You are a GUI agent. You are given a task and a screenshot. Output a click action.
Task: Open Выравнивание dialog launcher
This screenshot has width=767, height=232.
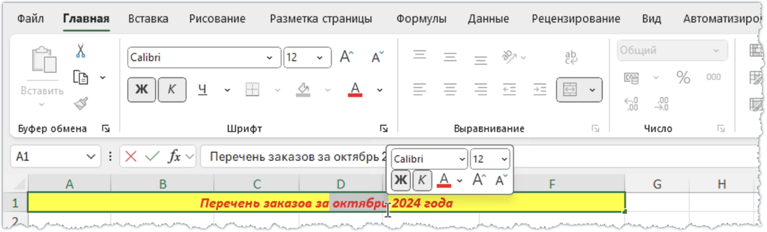(596, 128)
